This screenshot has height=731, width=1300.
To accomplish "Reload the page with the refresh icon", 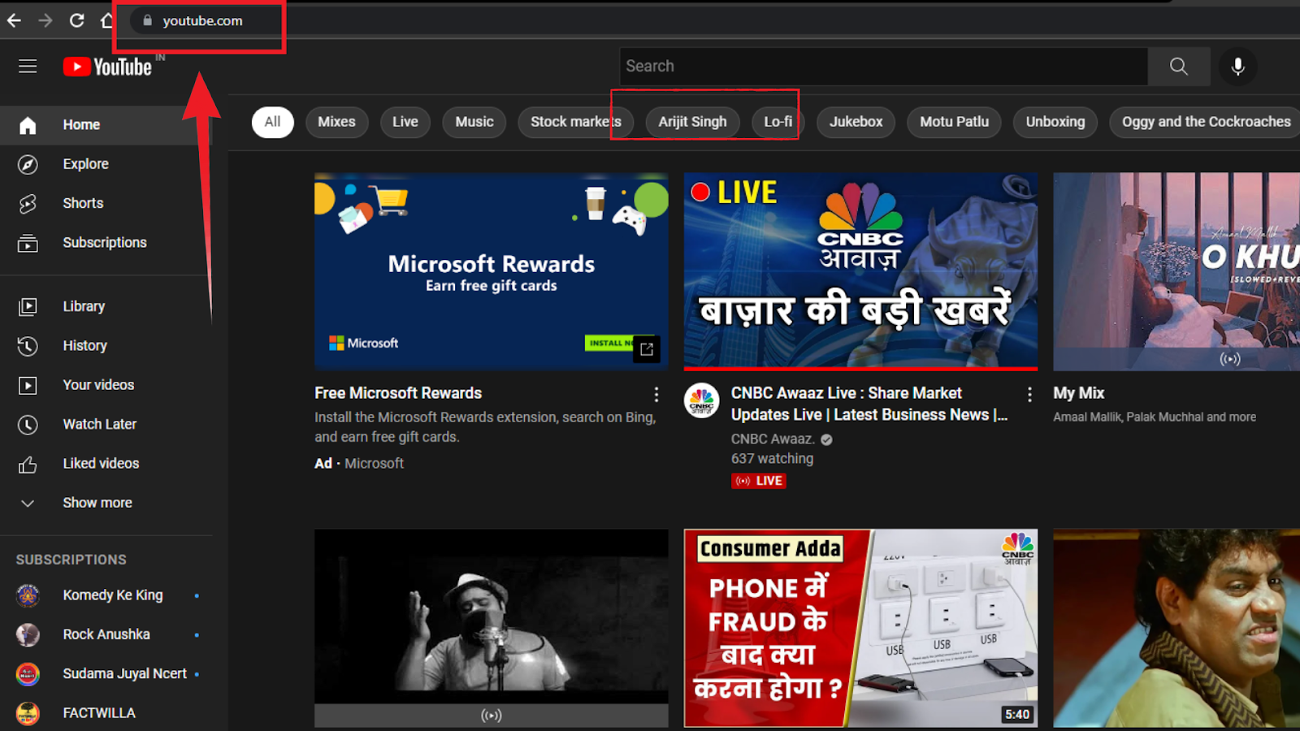I will (x=77, y=20).
